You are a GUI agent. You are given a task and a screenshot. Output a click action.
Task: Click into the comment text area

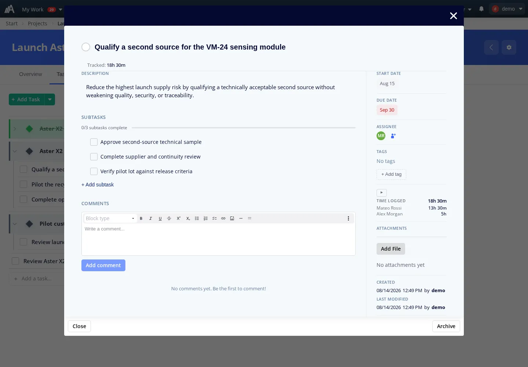[x=219, y=239]
